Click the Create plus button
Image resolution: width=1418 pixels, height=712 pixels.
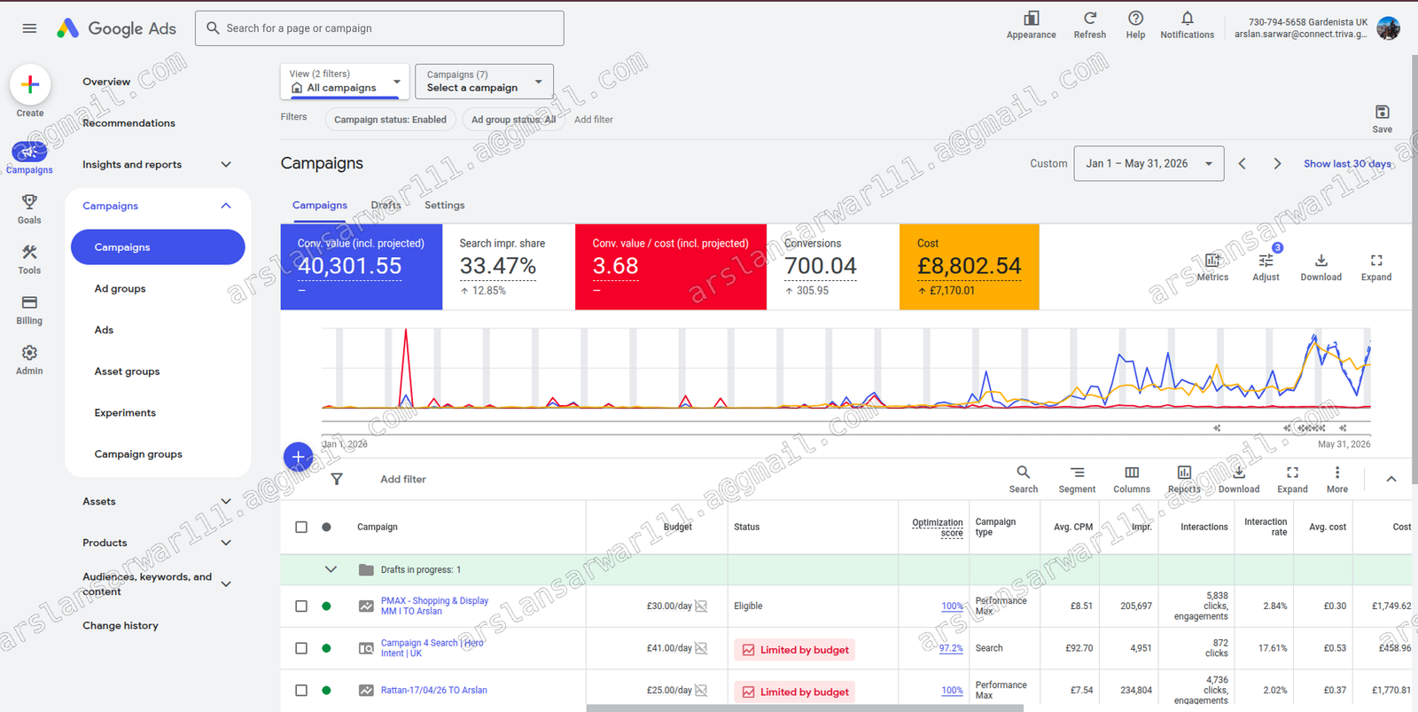click(x=30, y=84)
